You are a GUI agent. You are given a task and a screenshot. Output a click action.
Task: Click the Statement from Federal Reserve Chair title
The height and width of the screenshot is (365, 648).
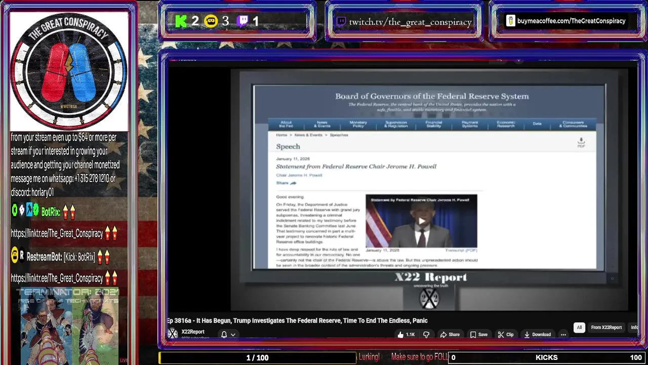(356, 166)
